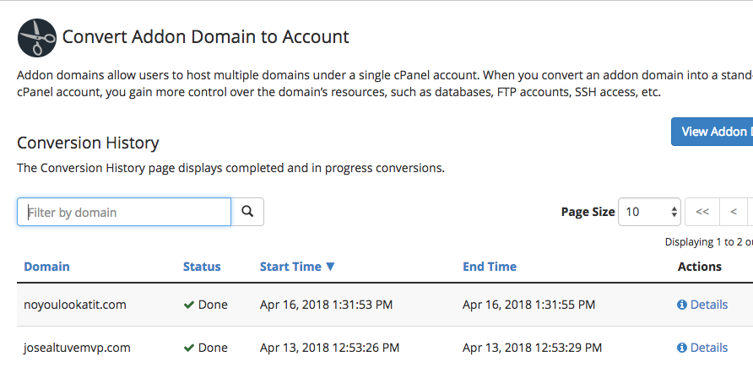This screenshot has width=753, height=389.
Task: Sort the table by the Status column
Action: click(x=202, y=267)
